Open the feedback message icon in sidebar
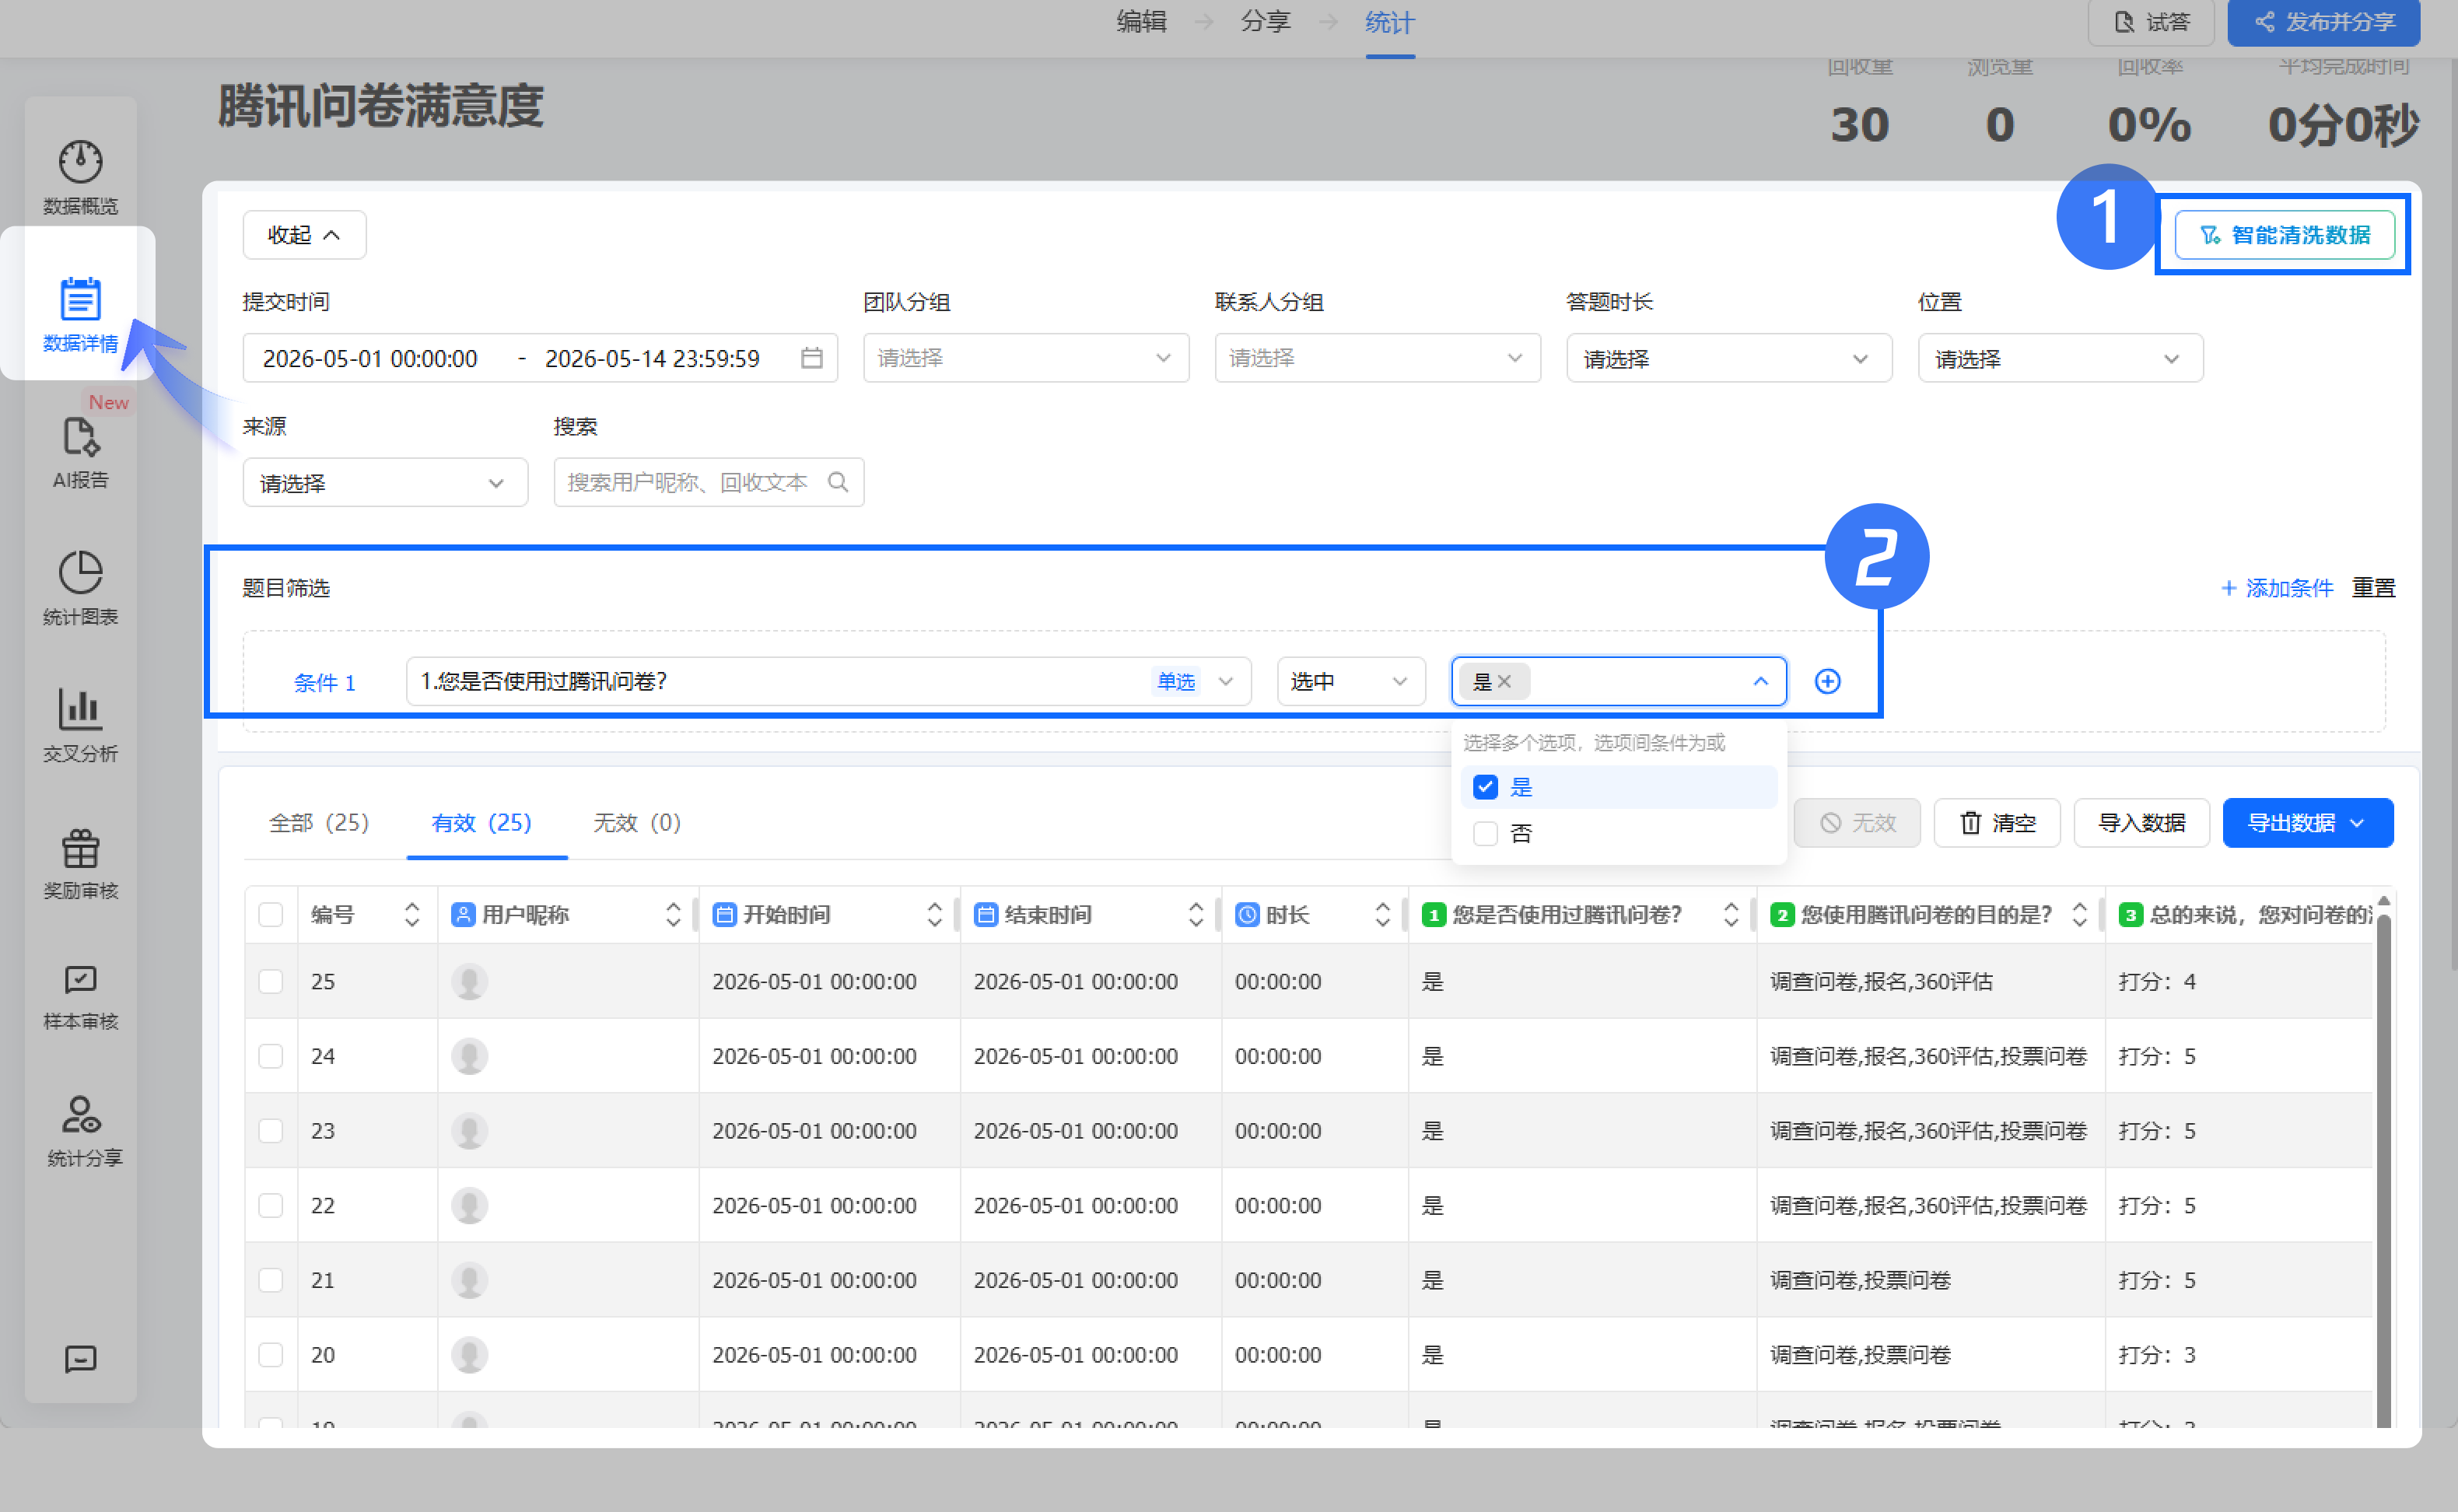 tap(80, 1359)
